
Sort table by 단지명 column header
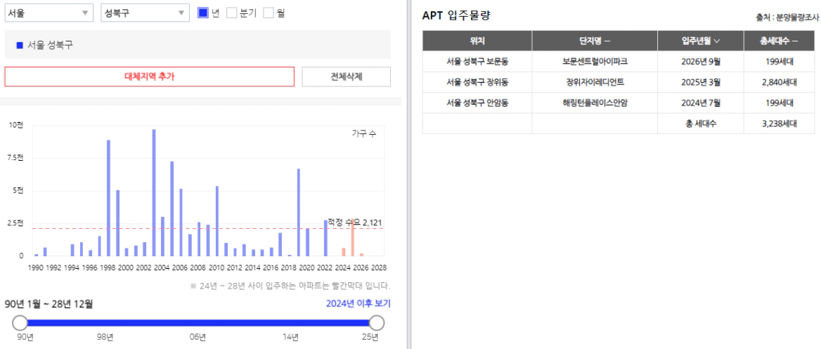click(595, 41)
